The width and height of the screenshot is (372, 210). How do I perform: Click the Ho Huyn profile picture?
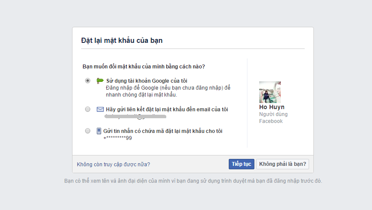270,92
